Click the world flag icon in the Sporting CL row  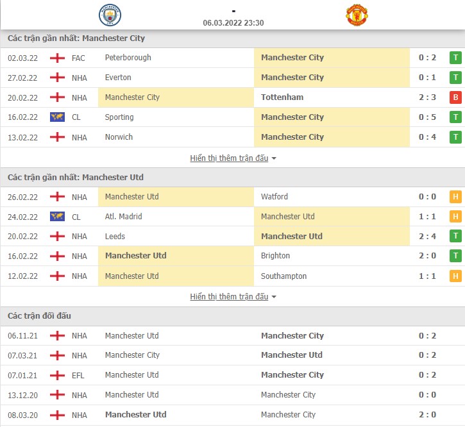pos(57,117)
